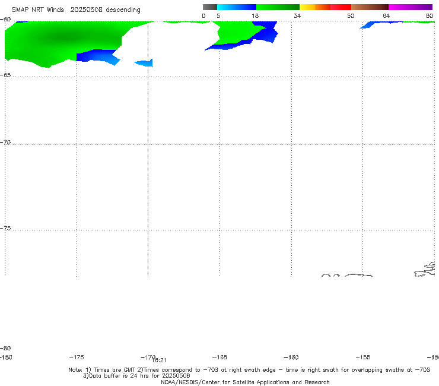Click the '-70' latitude label
This screenshot has width=439, height=386.
5,143
